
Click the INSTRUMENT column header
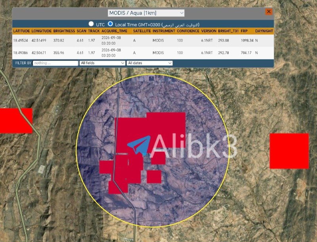click(x=164, y=31)
